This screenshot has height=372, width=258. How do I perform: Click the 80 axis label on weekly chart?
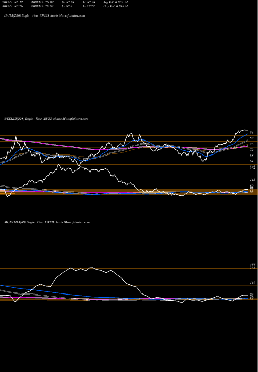tap(252, 138)
